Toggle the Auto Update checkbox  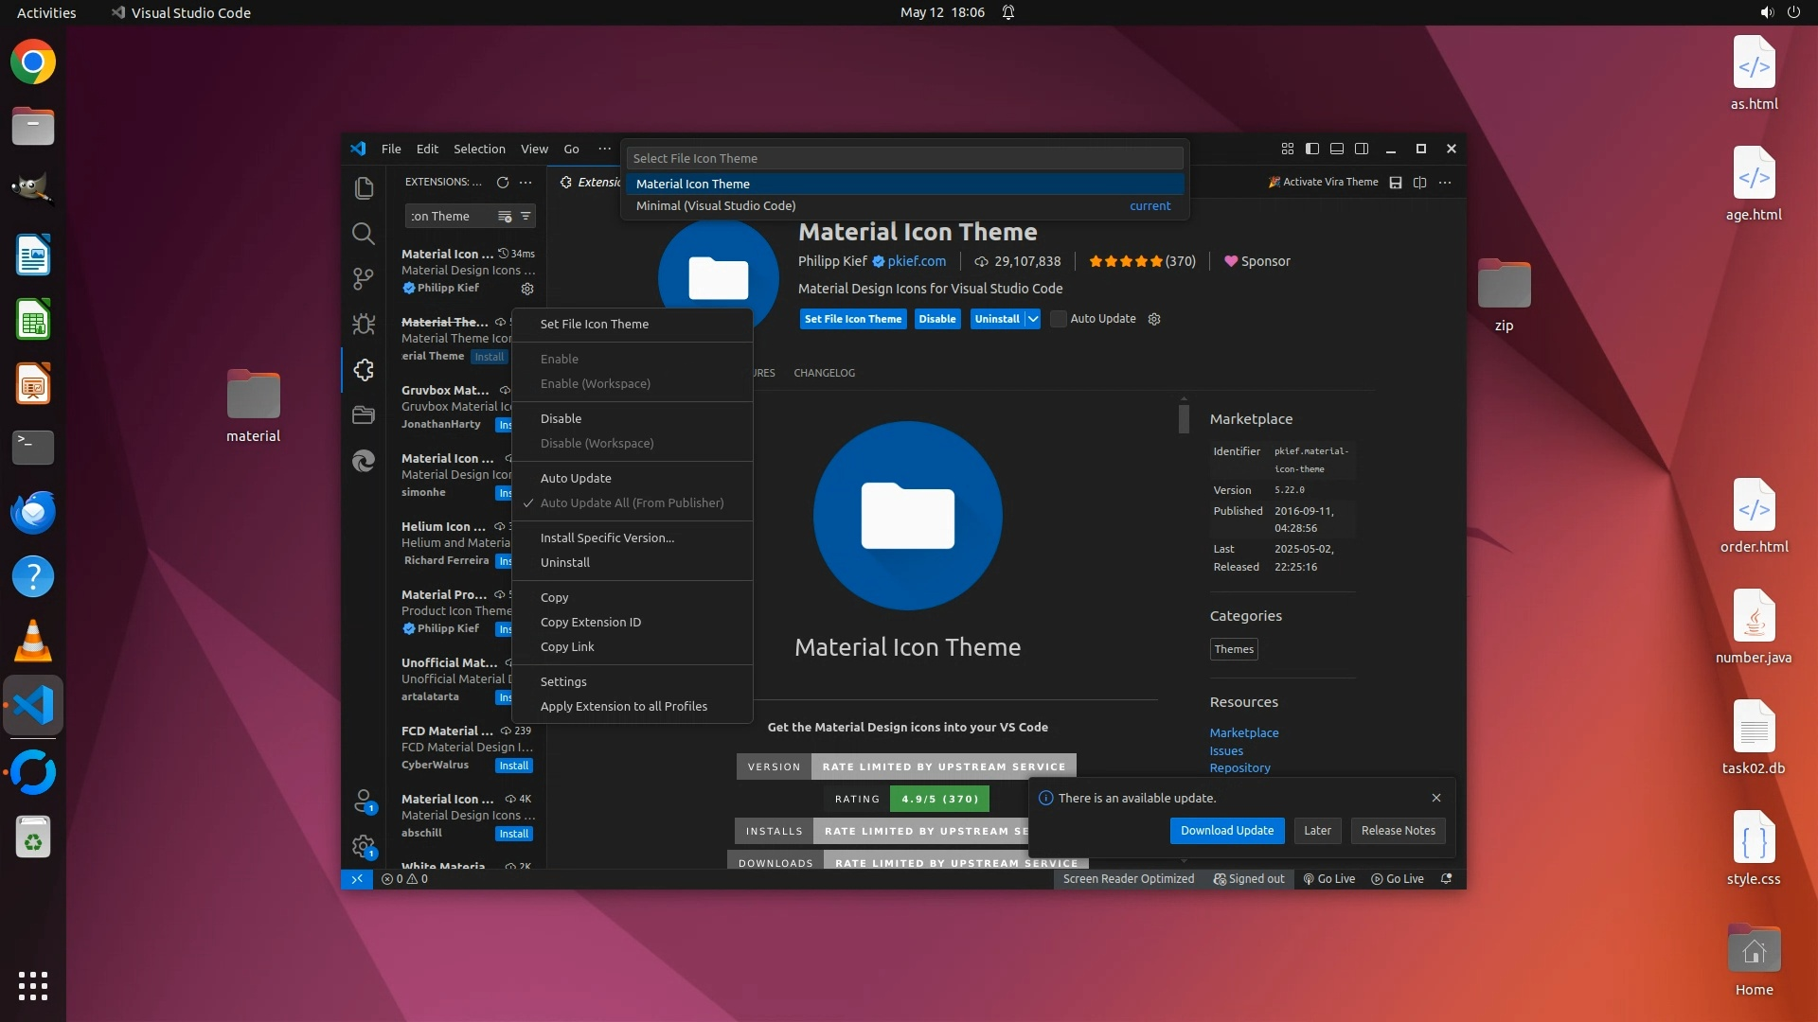tap(1059, 319)
